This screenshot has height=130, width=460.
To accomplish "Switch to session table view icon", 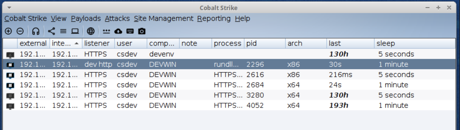I will [x=63, y=31].
